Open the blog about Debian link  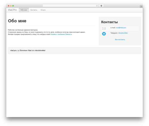pos(61,34)
